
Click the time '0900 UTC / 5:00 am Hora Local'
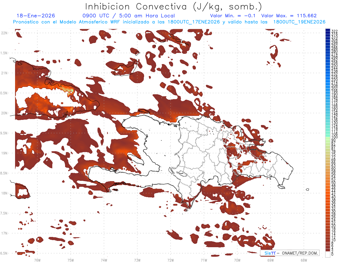point(128,16)
